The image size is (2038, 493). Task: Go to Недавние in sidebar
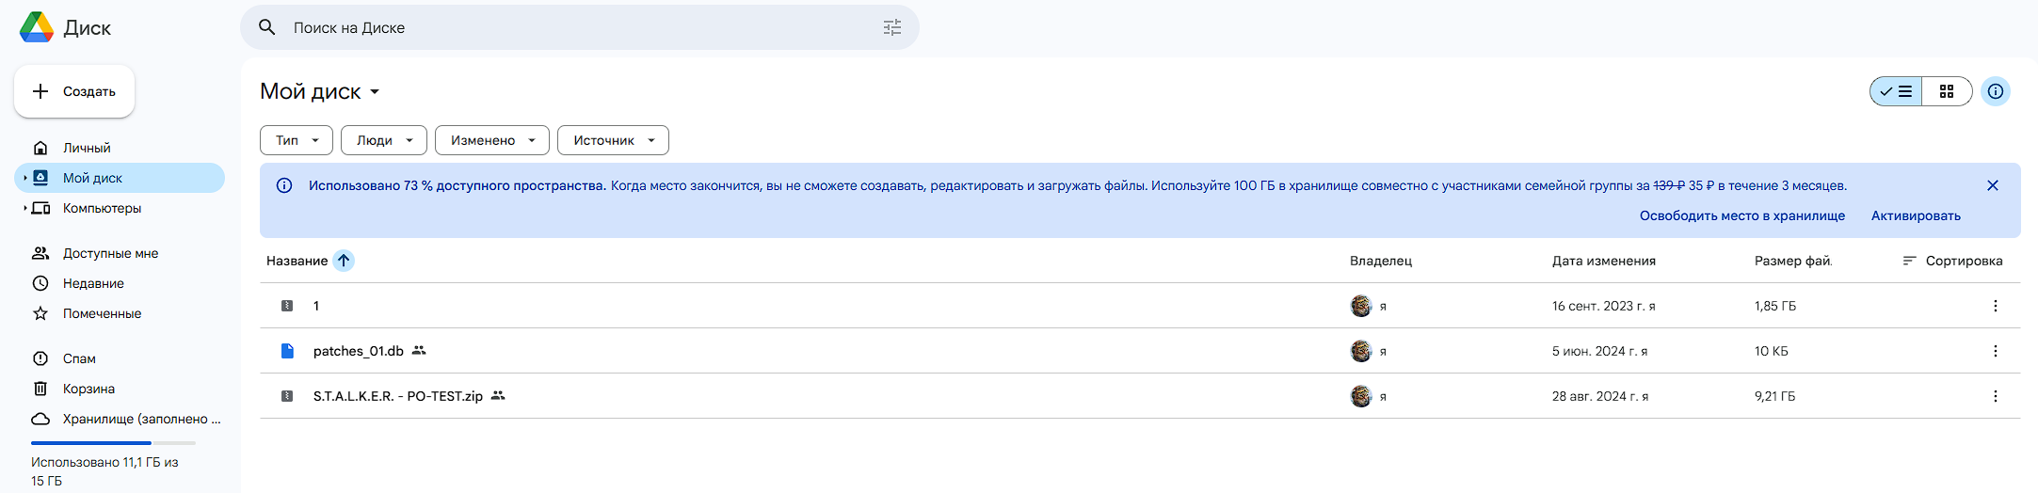click(x=93, y=283)
